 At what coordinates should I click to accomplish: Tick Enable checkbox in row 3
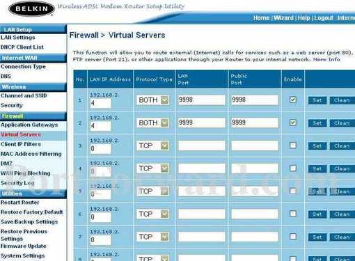pyautogui.click(x=293, y=145)
